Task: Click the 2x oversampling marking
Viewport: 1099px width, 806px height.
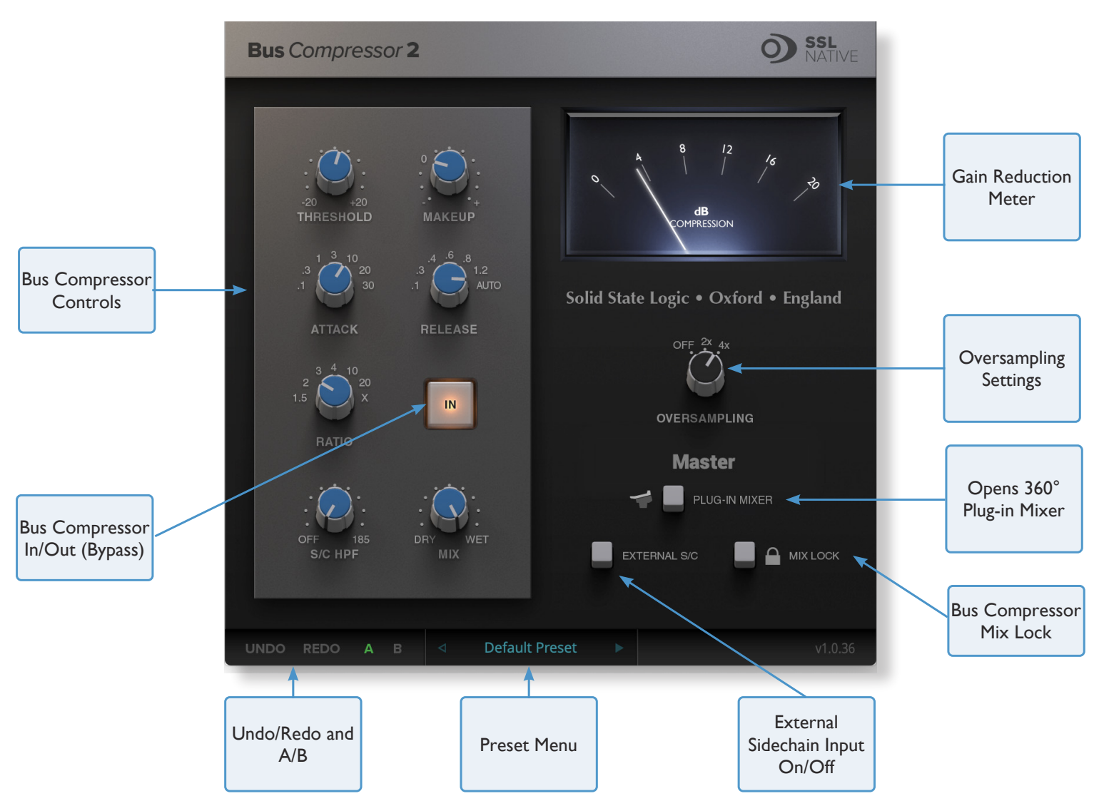Action: (x=706, y=342)
